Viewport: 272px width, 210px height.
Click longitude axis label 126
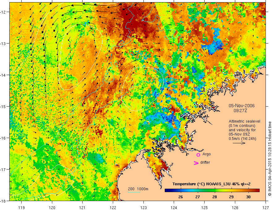[x=235, y=208]
